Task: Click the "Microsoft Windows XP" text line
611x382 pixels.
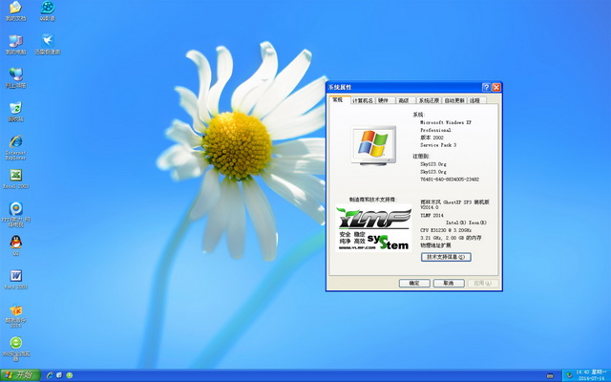Action: [x=446, y=122]
